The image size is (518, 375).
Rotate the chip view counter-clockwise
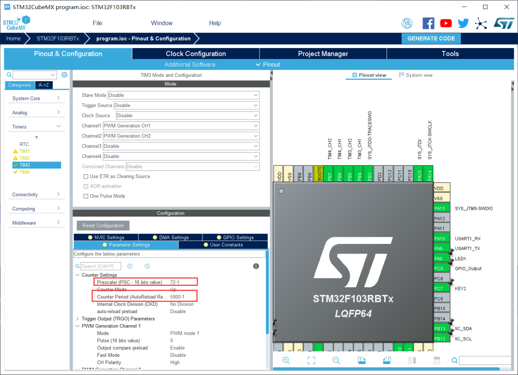tap(387, 360)
